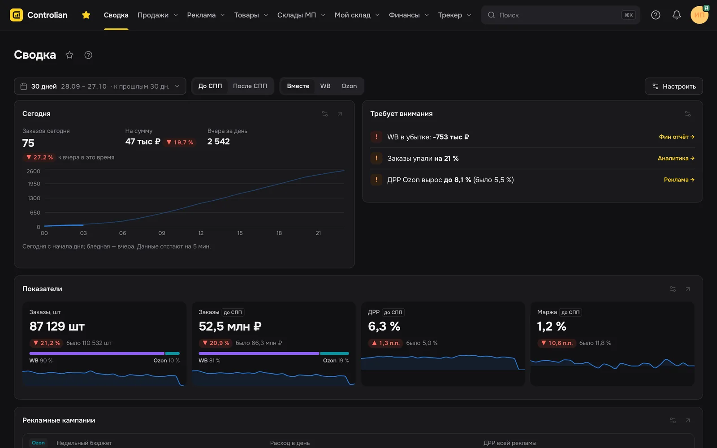
Task: Open the 30 дней period dropdown
Action: [x=100, y=86]
